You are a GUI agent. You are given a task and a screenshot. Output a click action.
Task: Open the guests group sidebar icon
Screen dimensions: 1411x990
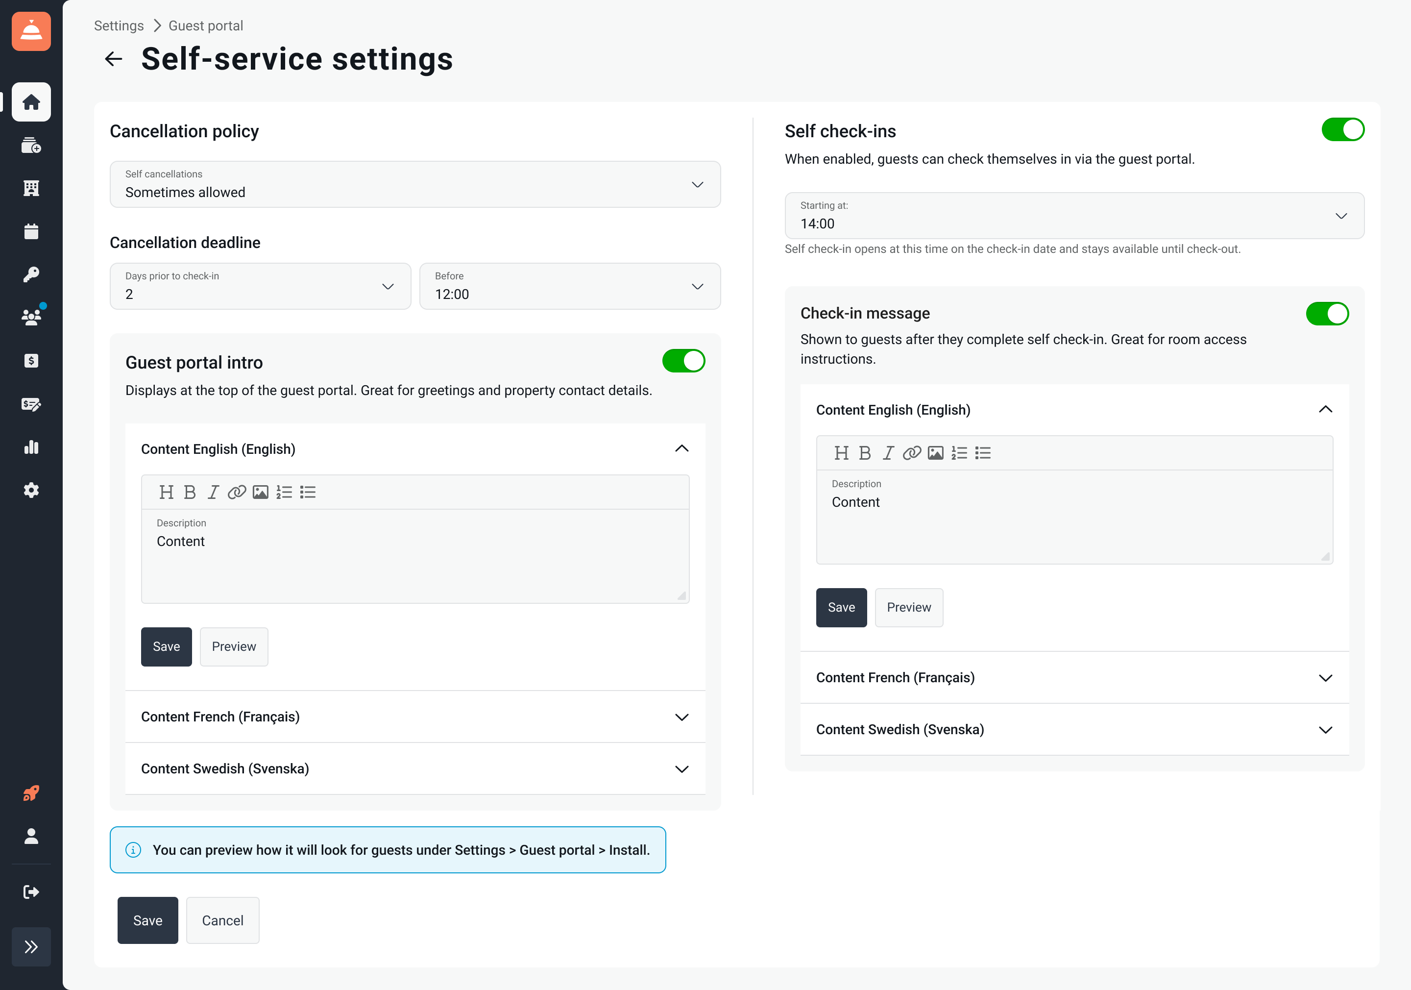[31, 317]
